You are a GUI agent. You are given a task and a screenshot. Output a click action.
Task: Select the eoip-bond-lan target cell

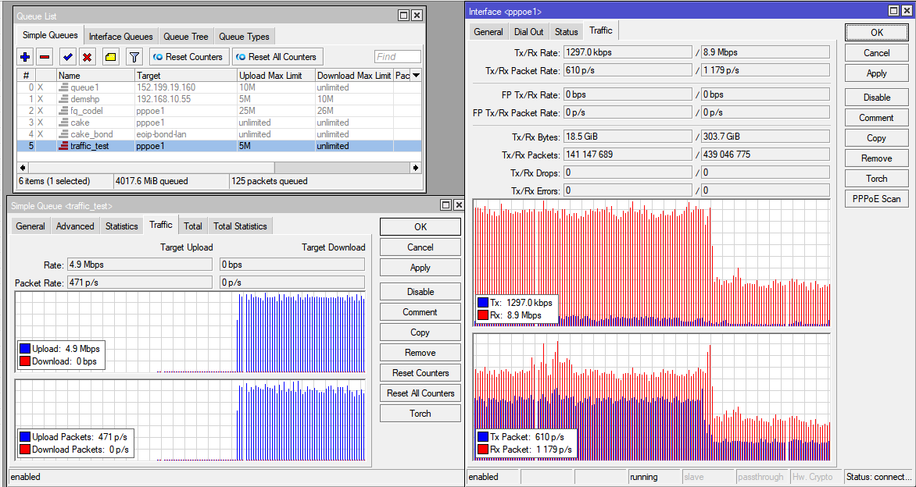tap(186, 134)
